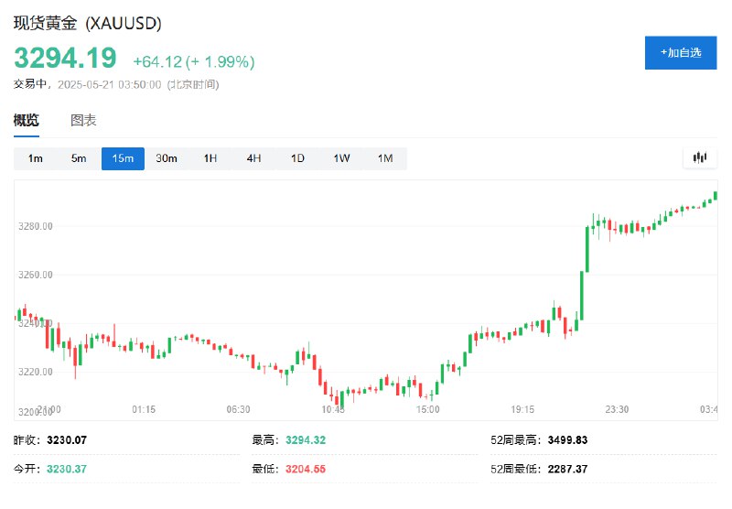Choose the 1D timeframe
Screen dimensions: 732x509
[298, 158]
